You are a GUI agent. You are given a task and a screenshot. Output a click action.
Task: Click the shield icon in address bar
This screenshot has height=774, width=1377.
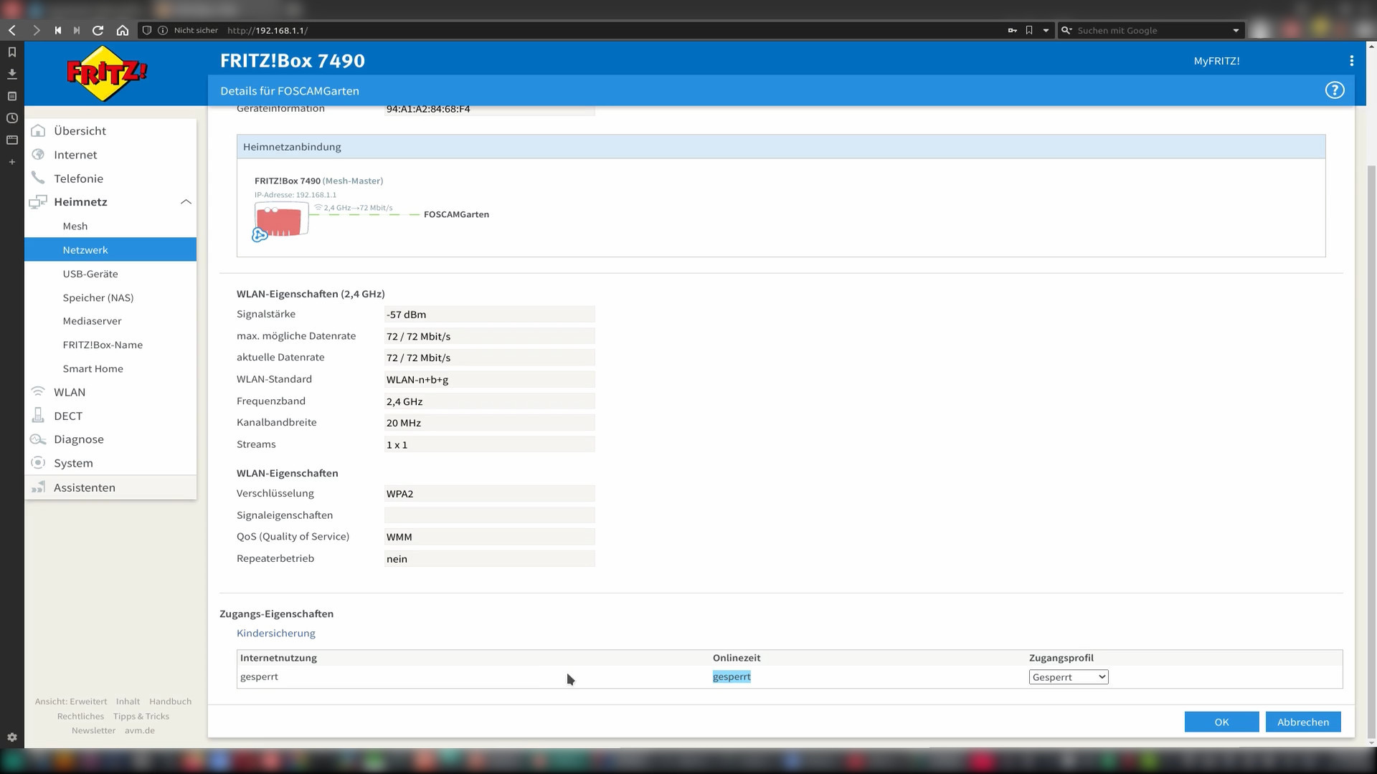click(147, 30)
